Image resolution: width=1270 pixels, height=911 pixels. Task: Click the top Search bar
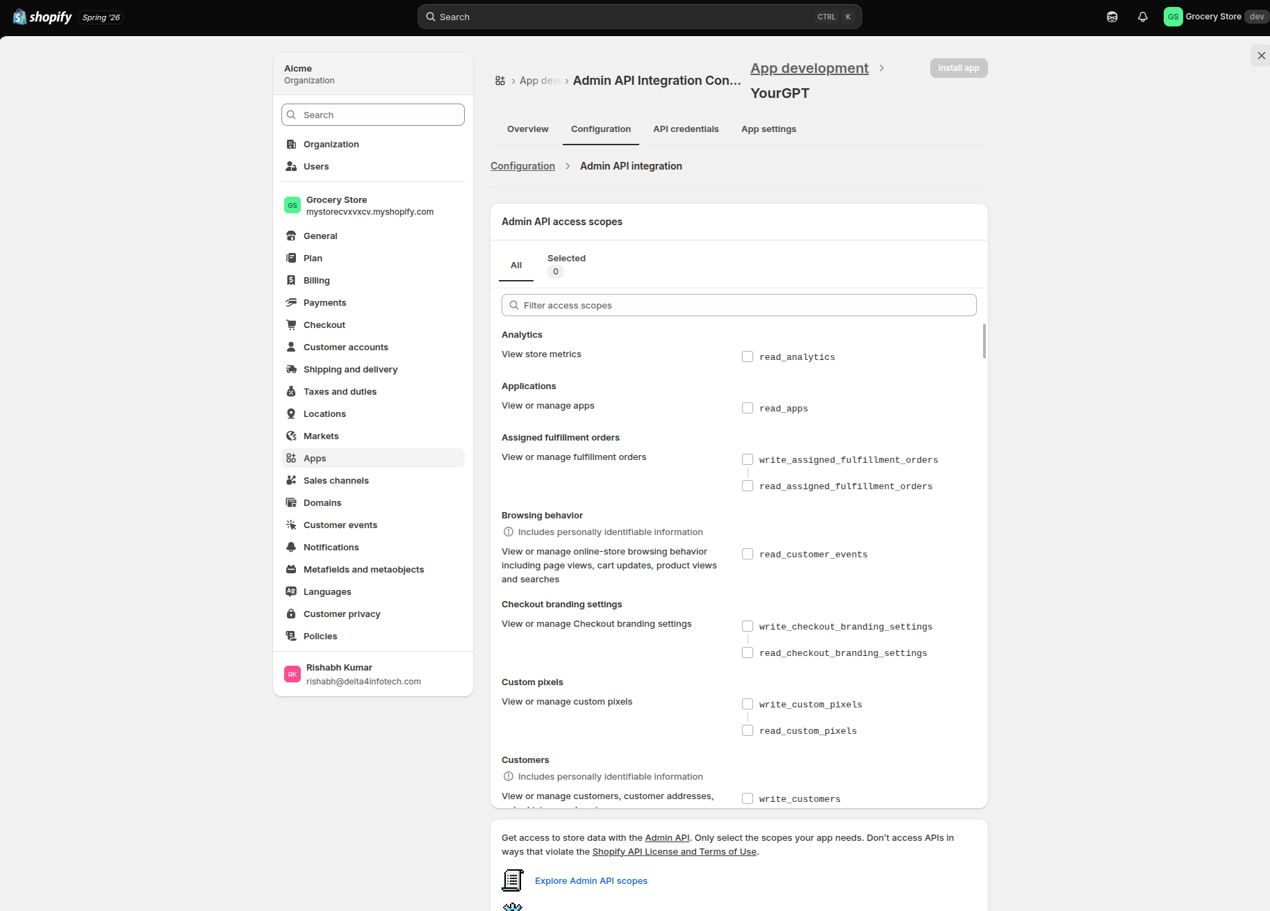[639, 17]
